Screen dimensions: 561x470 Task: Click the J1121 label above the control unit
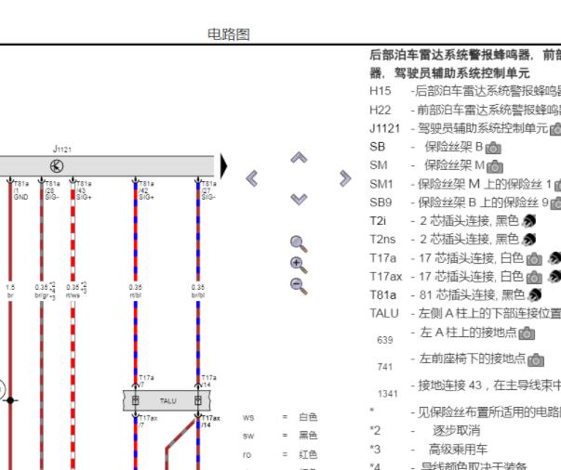pyautogui.click(x=62, y=149)
